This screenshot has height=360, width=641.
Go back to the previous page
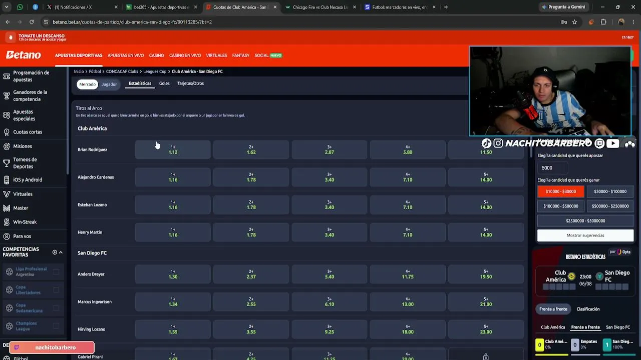click(x=8, y=22)
